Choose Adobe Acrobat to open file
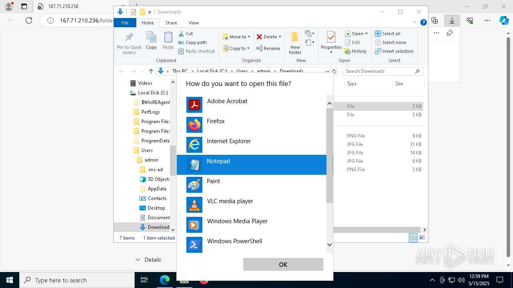 251,105
